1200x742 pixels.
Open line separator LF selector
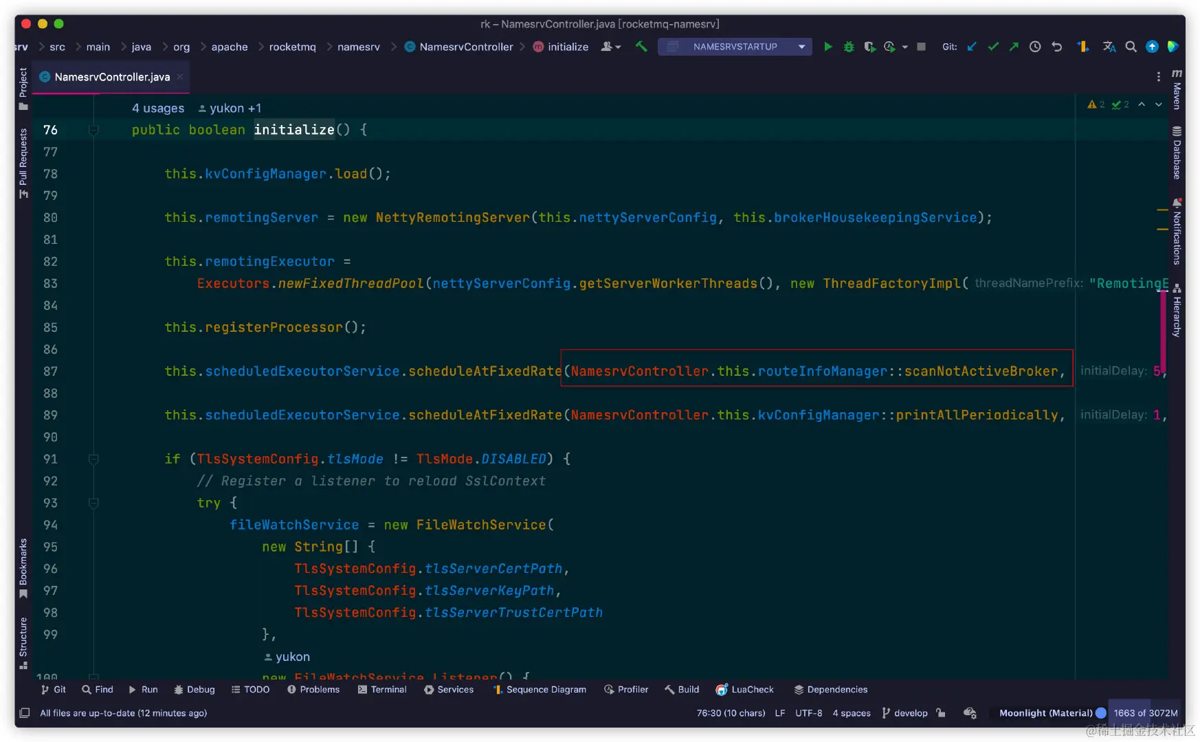pyautogui.click(x=779, y=712)
